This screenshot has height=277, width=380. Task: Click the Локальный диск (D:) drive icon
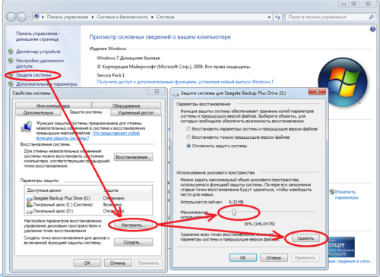pyautogui.click(x=30, y=211)
